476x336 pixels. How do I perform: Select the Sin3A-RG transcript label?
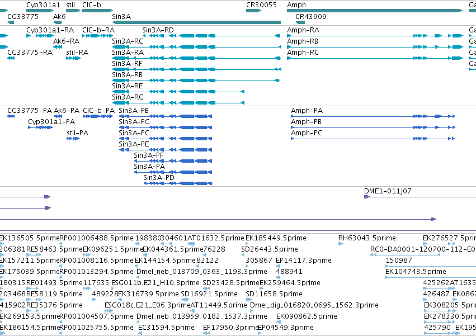coord(128,97)
